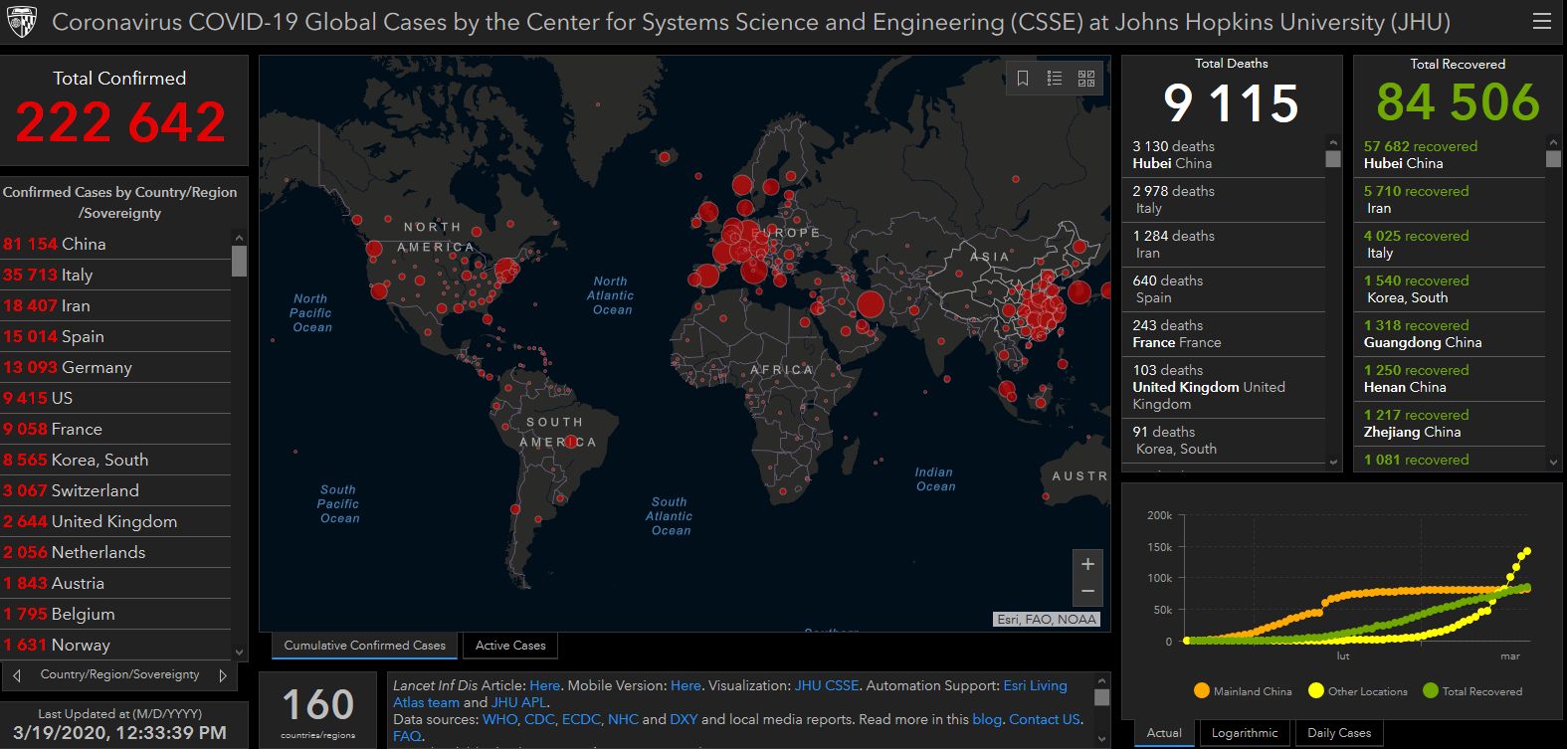Open the map bookmarks icon

coord(1023,78)
